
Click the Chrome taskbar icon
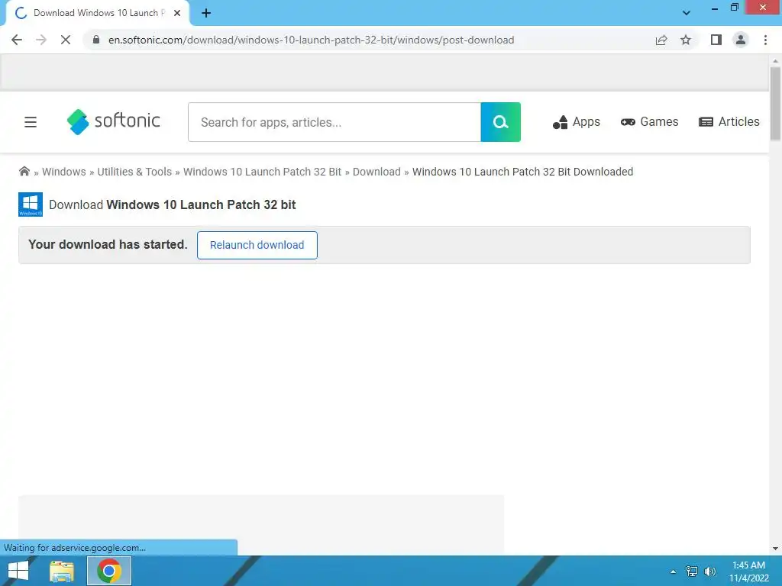point(108,571)
